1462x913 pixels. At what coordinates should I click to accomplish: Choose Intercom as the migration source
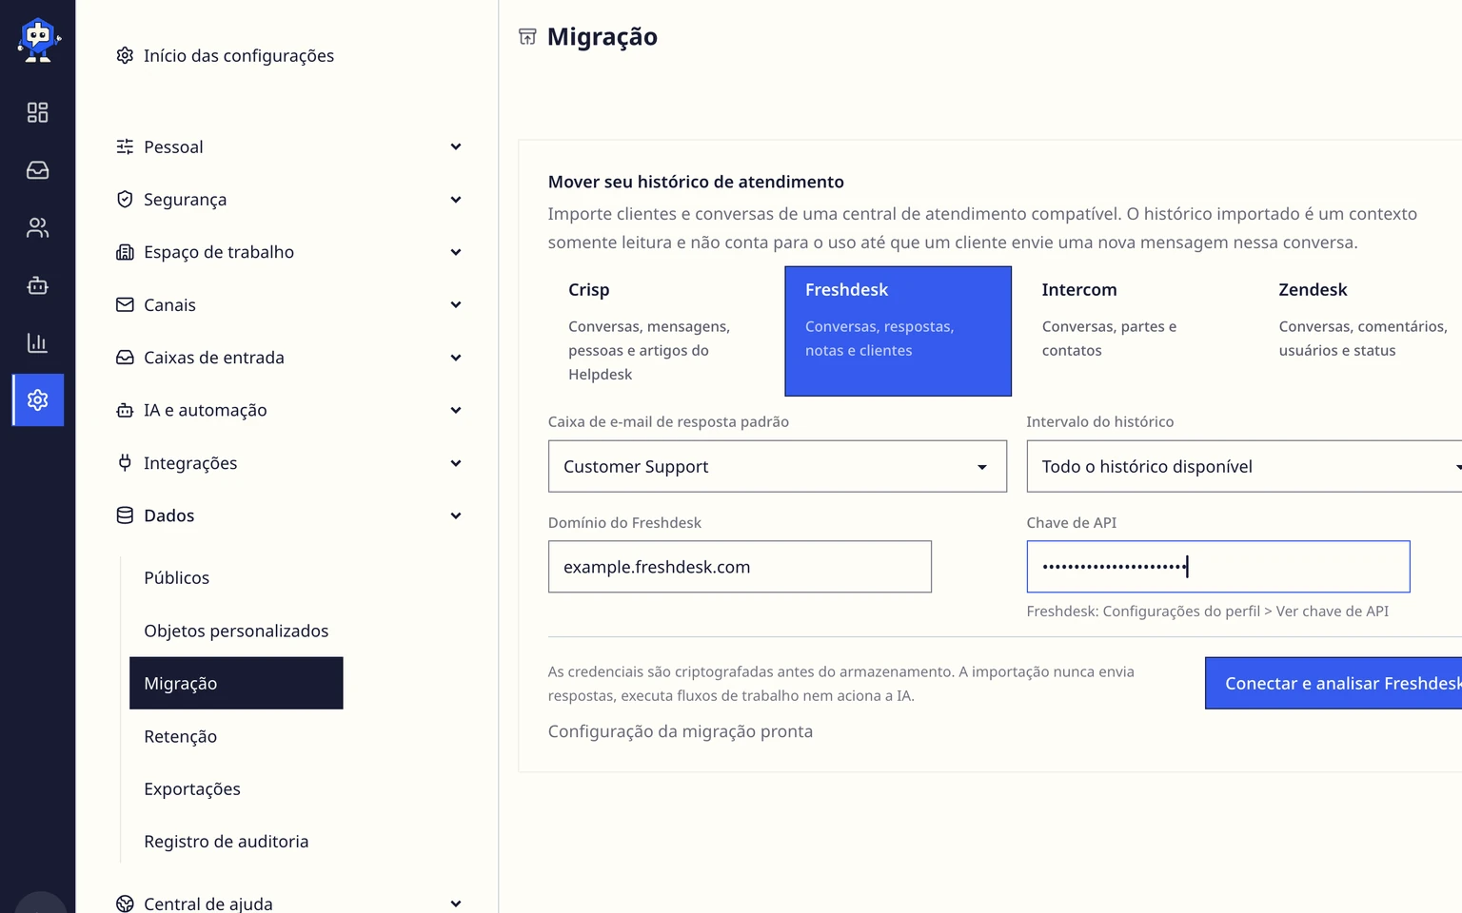[1135, 331]
